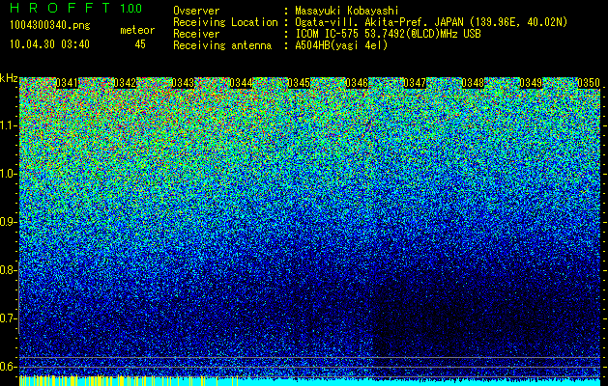Click the 1.0 kHz axis label
This screenshot has height=386, width=608.
point(8,174)
